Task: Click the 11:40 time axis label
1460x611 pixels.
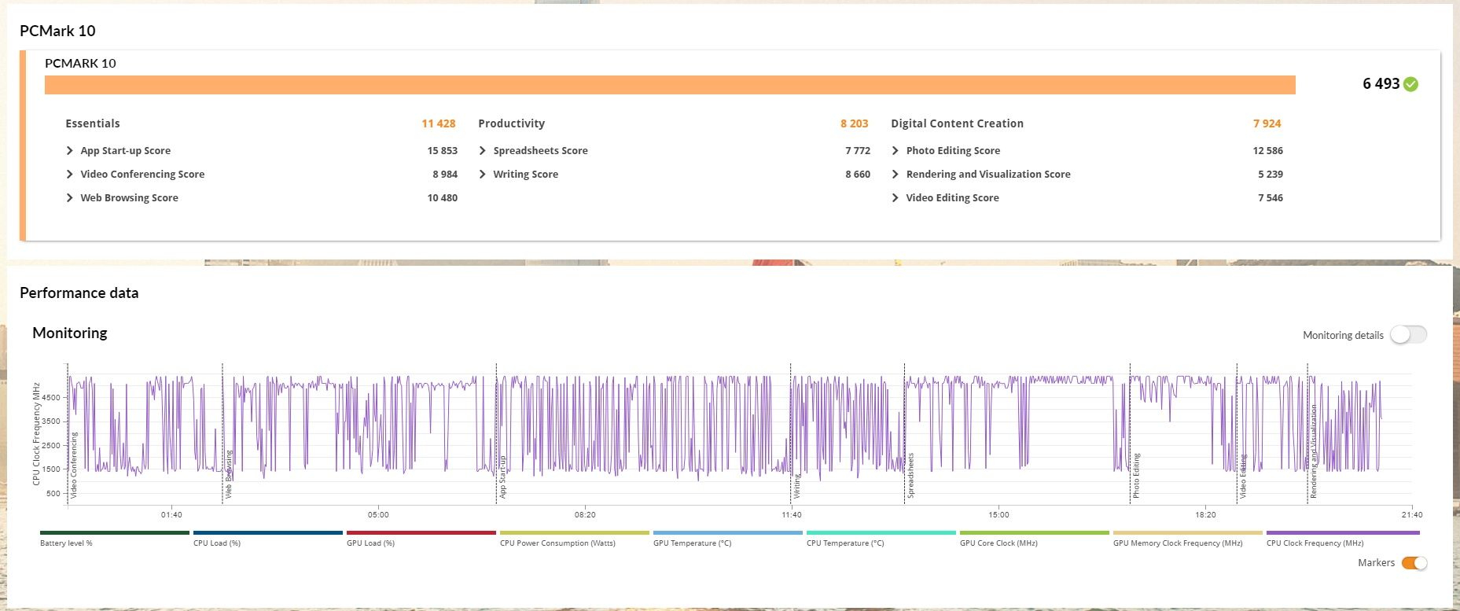Action: (x=792, y=515)
